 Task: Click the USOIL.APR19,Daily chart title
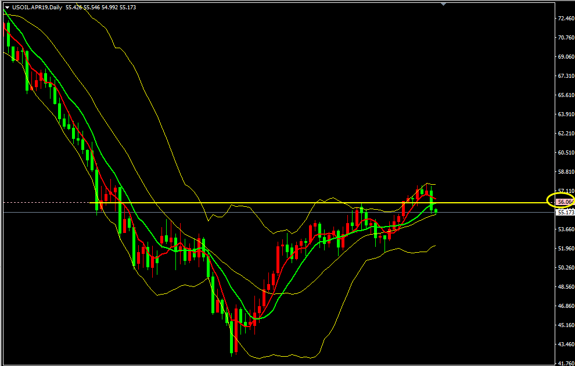coord(37,8)
